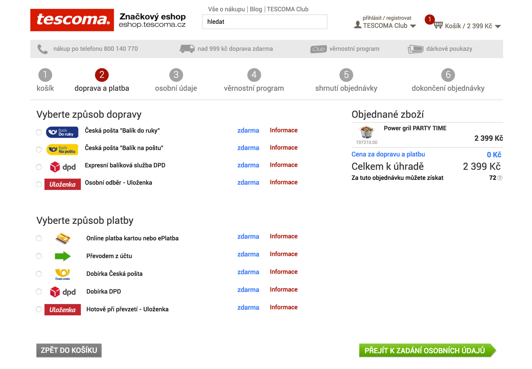Viewport: 532px width, 369px height.
Task: Select Expresní balíková služba DPD delivery
Action: [x=39, y=167]
